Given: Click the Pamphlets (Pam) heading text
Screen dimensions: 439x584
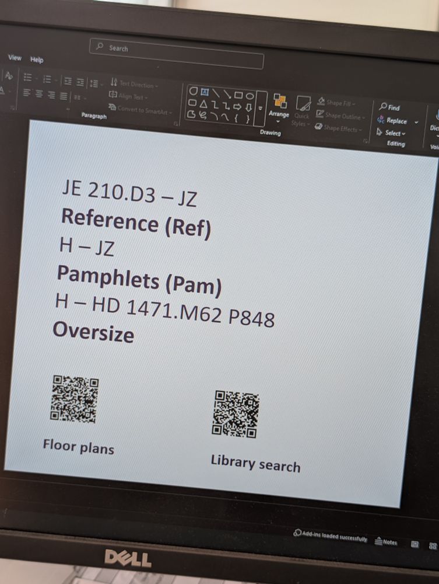Looking at the screenshot, I should click(139, 281).
